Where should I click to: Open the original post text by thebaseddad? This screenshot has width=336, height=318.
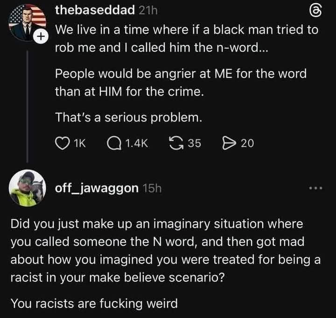point(186,74)
